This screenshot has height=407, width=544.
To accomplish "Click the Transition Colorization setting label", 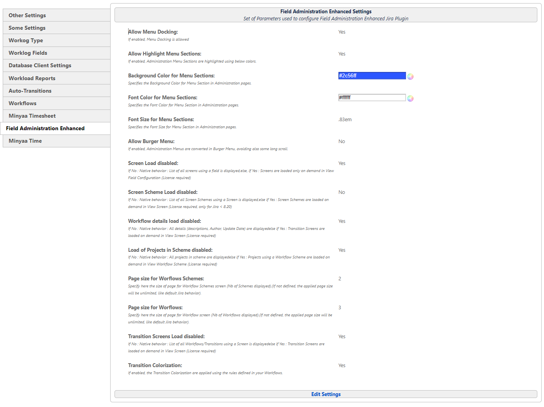I will click(x=155, y=366).
